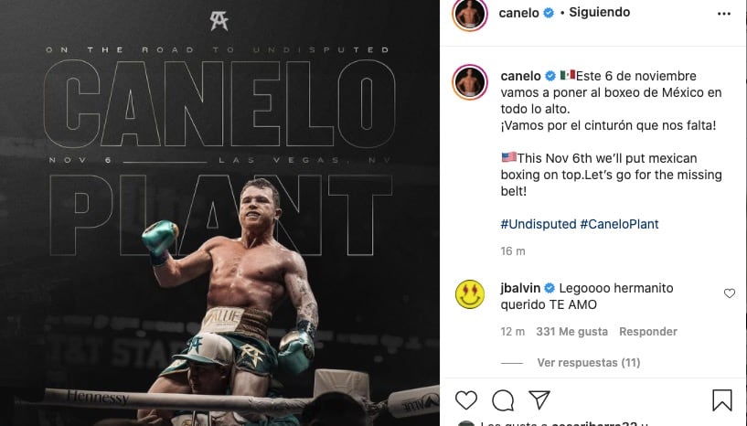
Task: Like the post with the heart icon
Action: pos(466,400)
